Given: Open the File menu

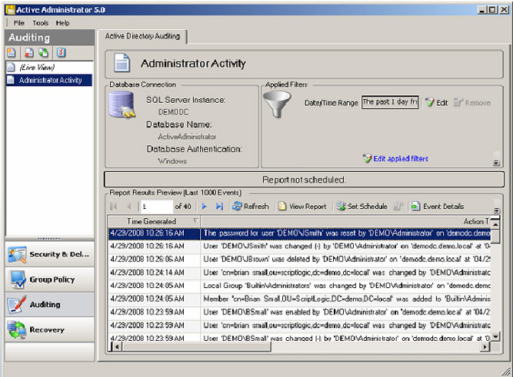Looking at the screenshot, I should (19, 23).
